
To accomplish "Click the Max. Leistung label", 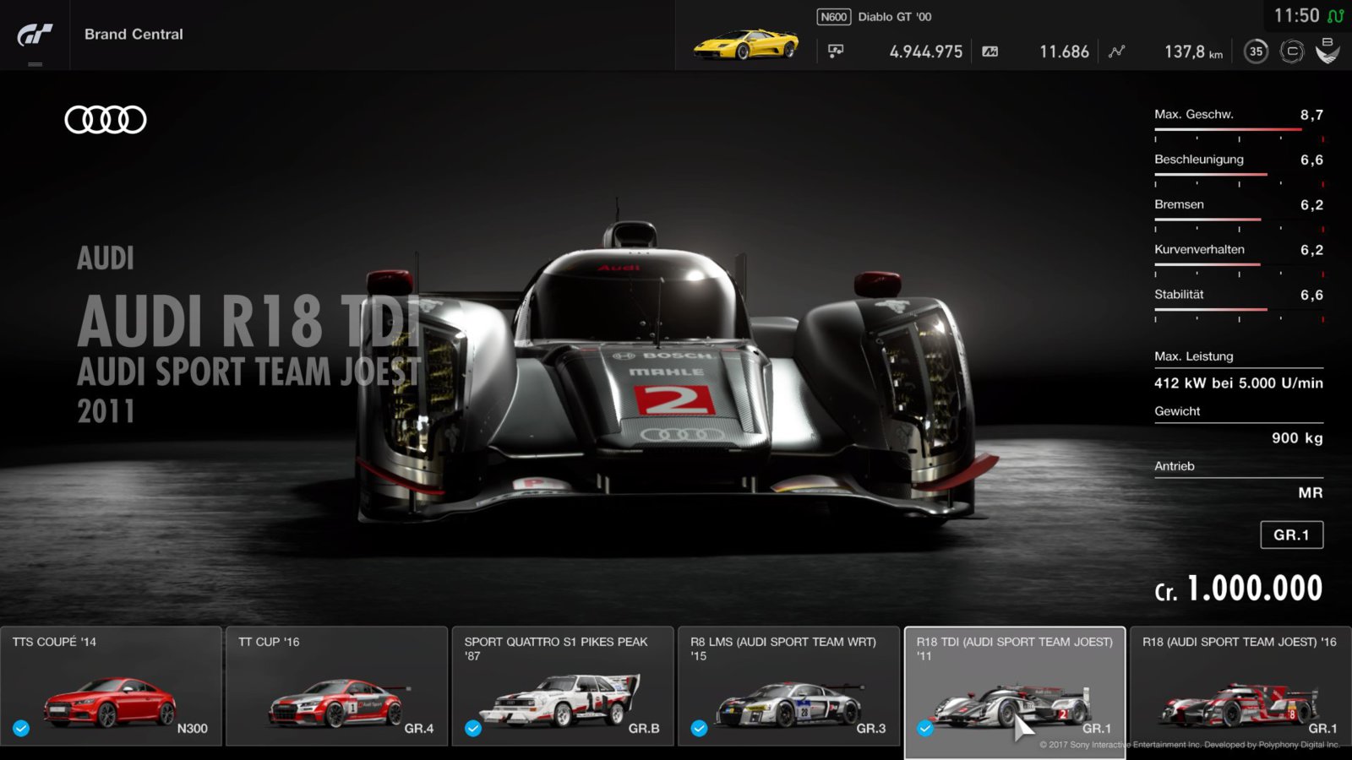I will pyautogui.click(x=1194, y=356).
